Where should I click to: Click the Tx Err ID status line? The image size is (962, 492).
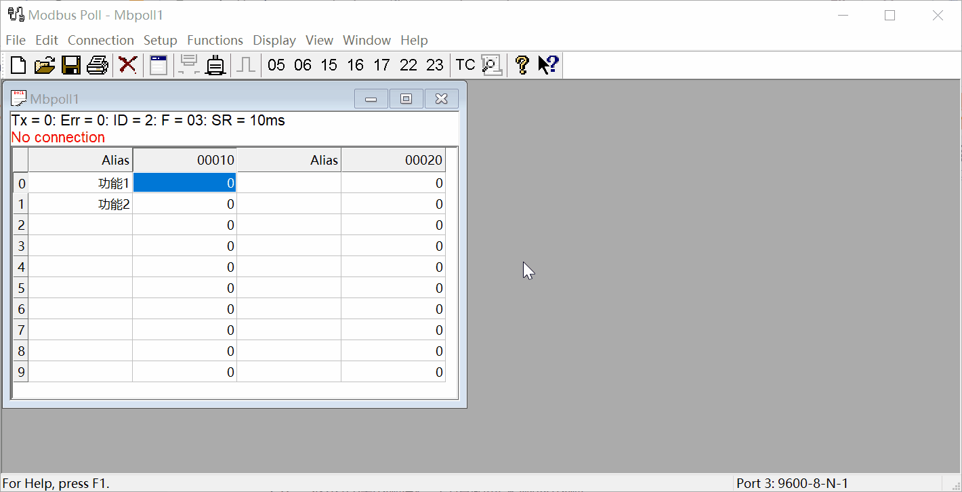pyautogui.click(x=148, y=121)
